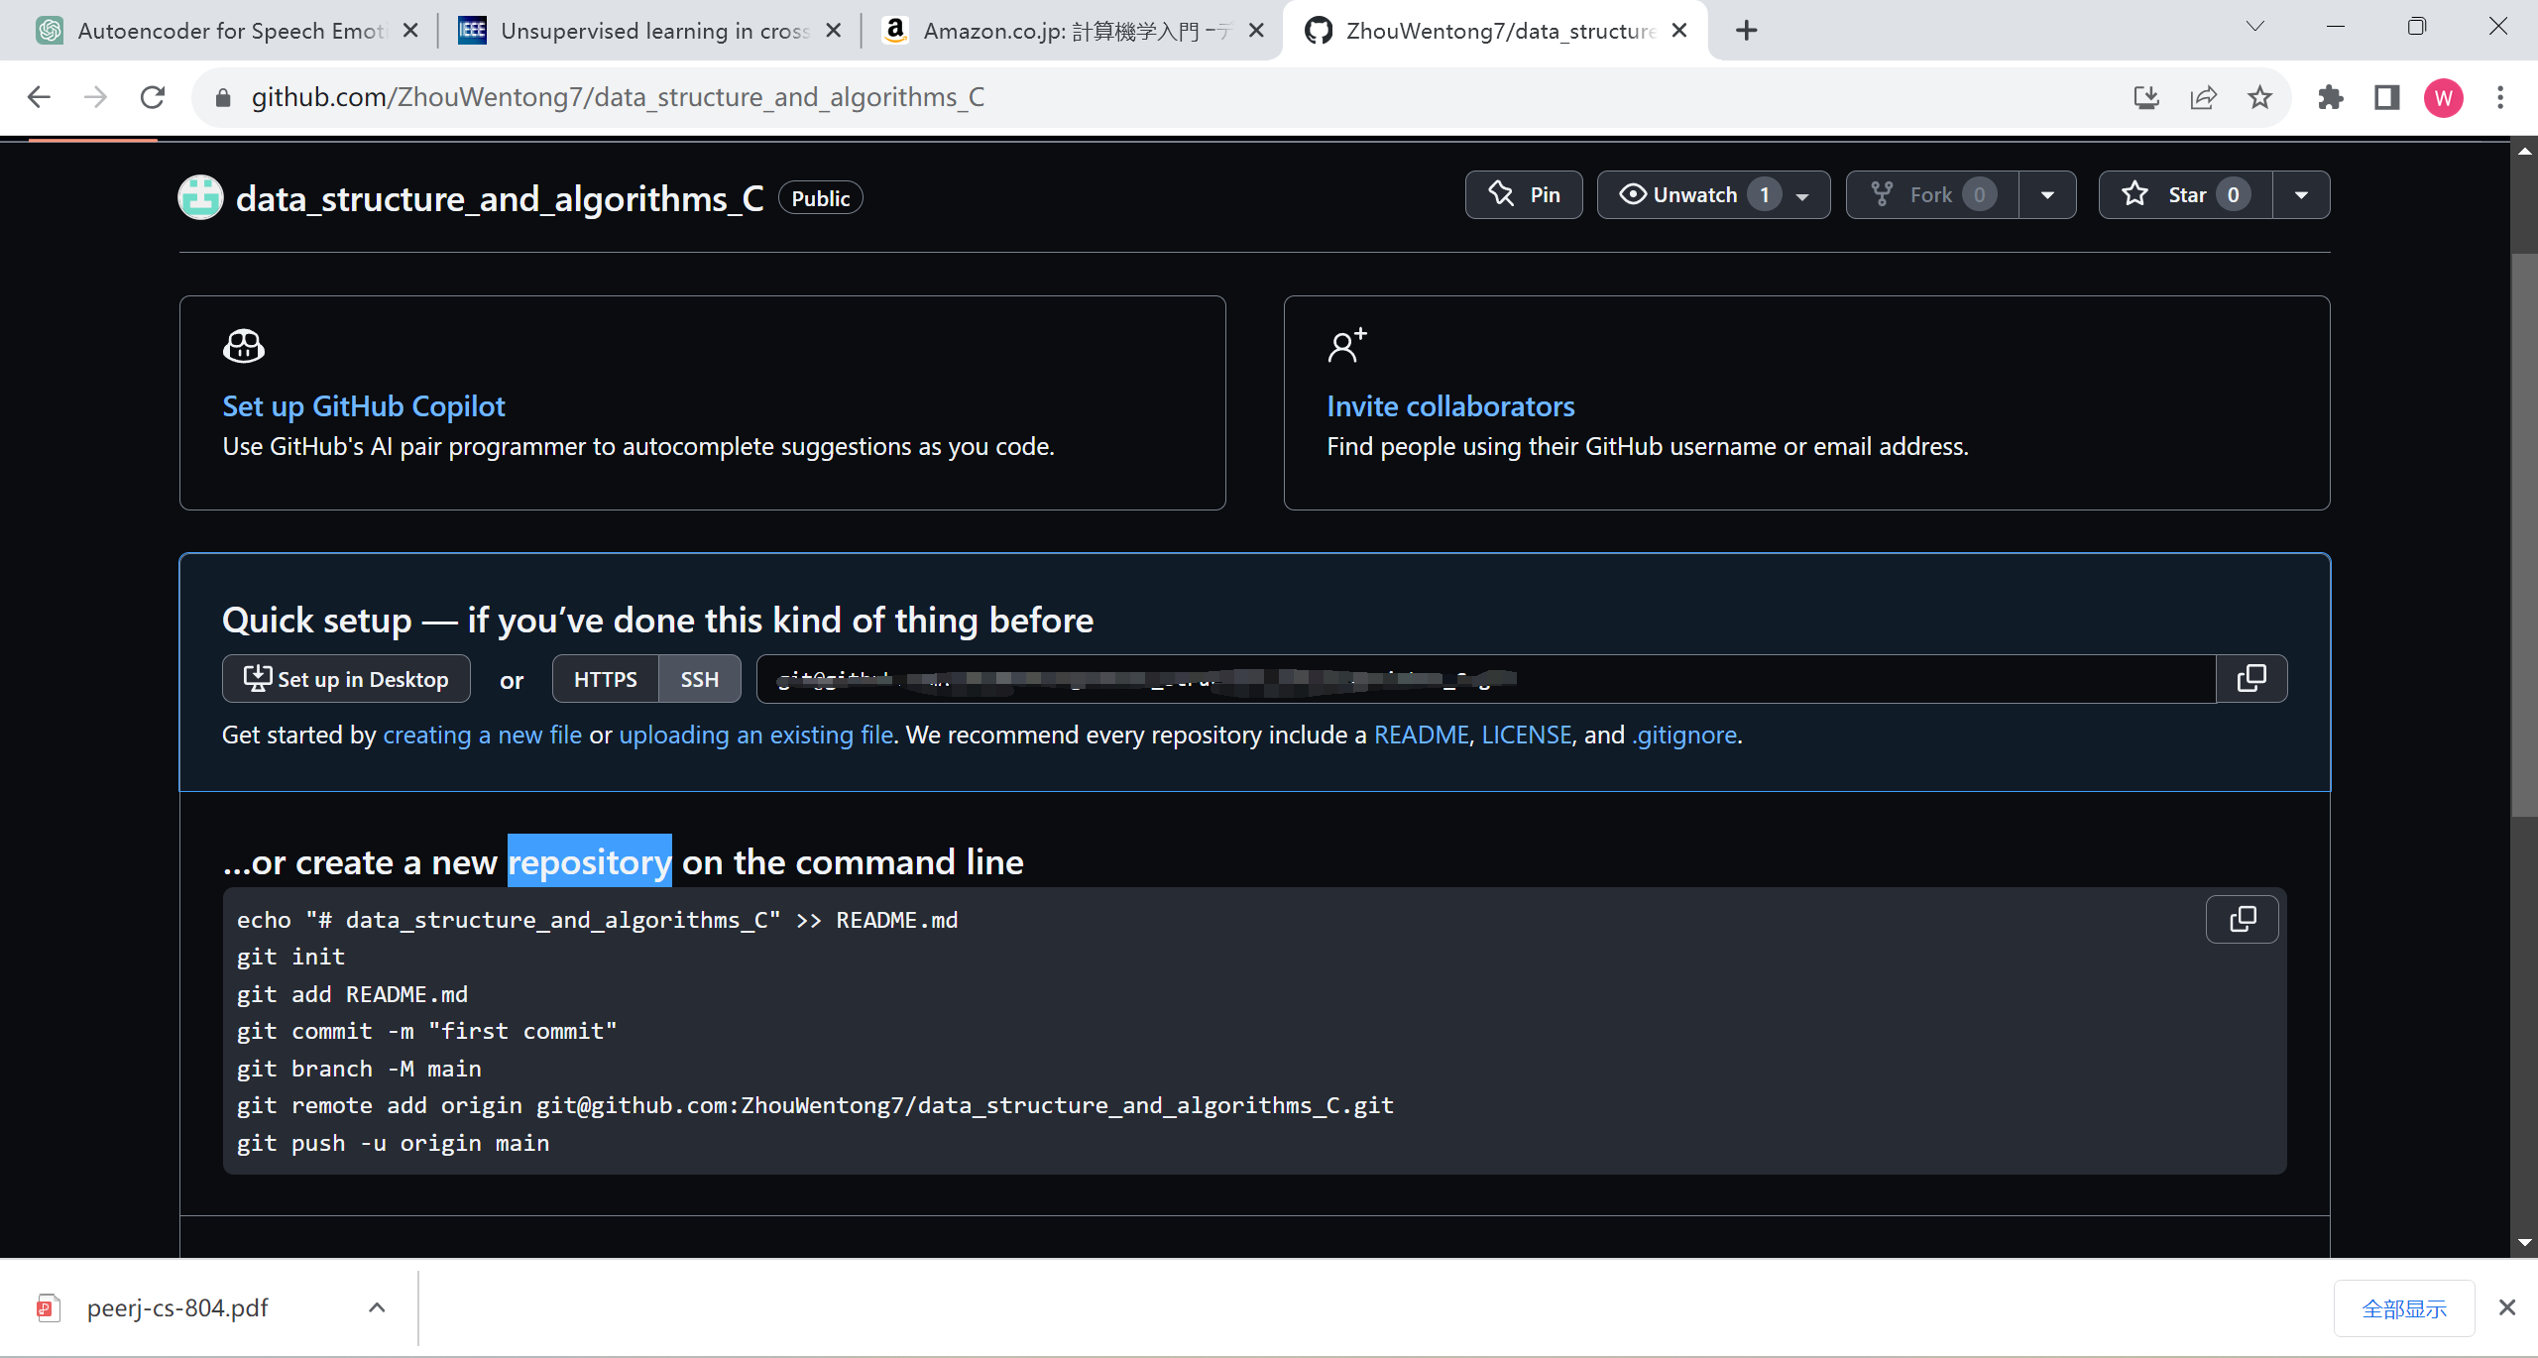Open Chrome side panel icon
The image size is (2538, 1358).
click(x=2386, y=97)
